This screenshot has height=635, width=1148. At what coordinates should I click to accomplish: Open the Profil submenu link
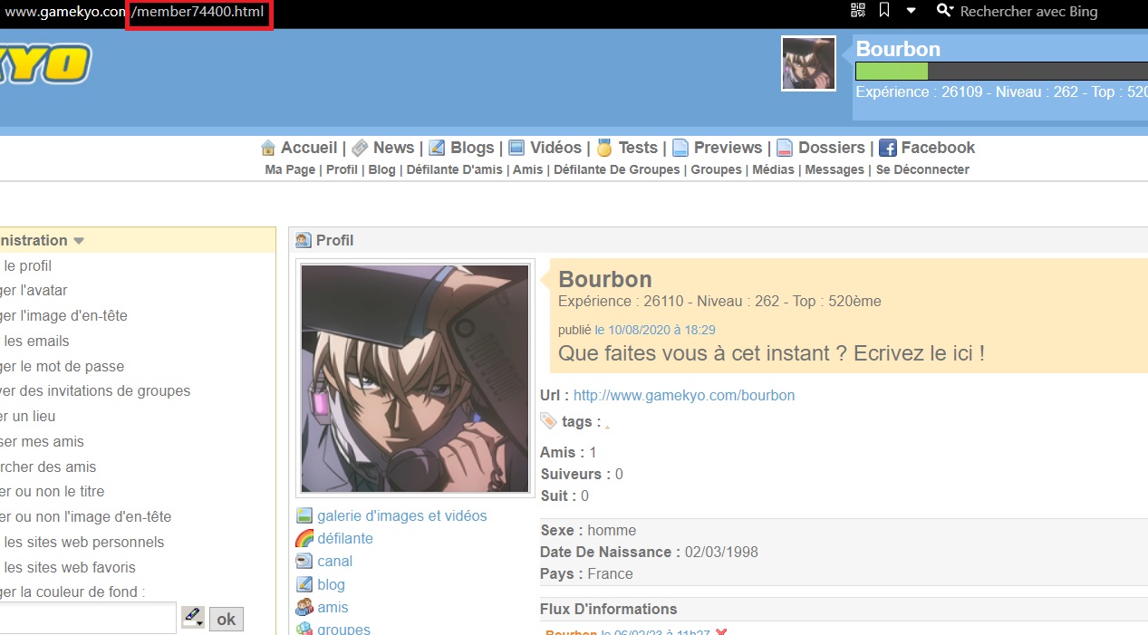click(x=342, y=169)
